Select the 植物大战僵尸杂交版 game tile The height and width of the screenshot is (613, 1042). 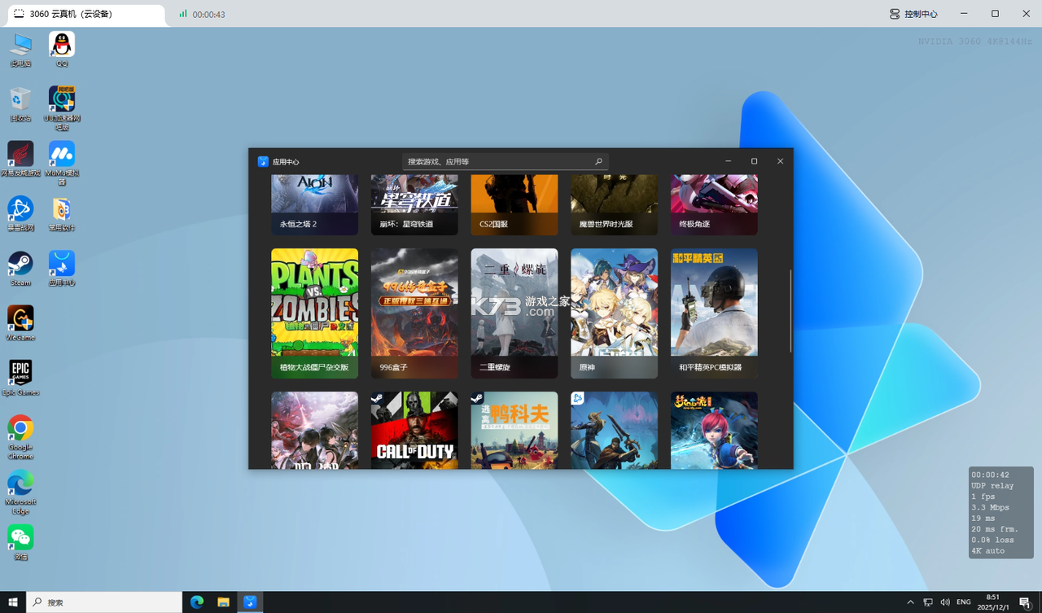[x=314, y=313]
